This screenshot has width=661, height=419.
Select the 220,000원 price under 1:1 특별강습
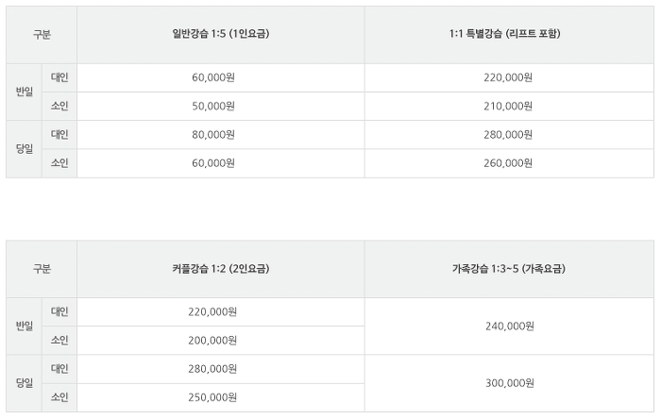[508, 77]
